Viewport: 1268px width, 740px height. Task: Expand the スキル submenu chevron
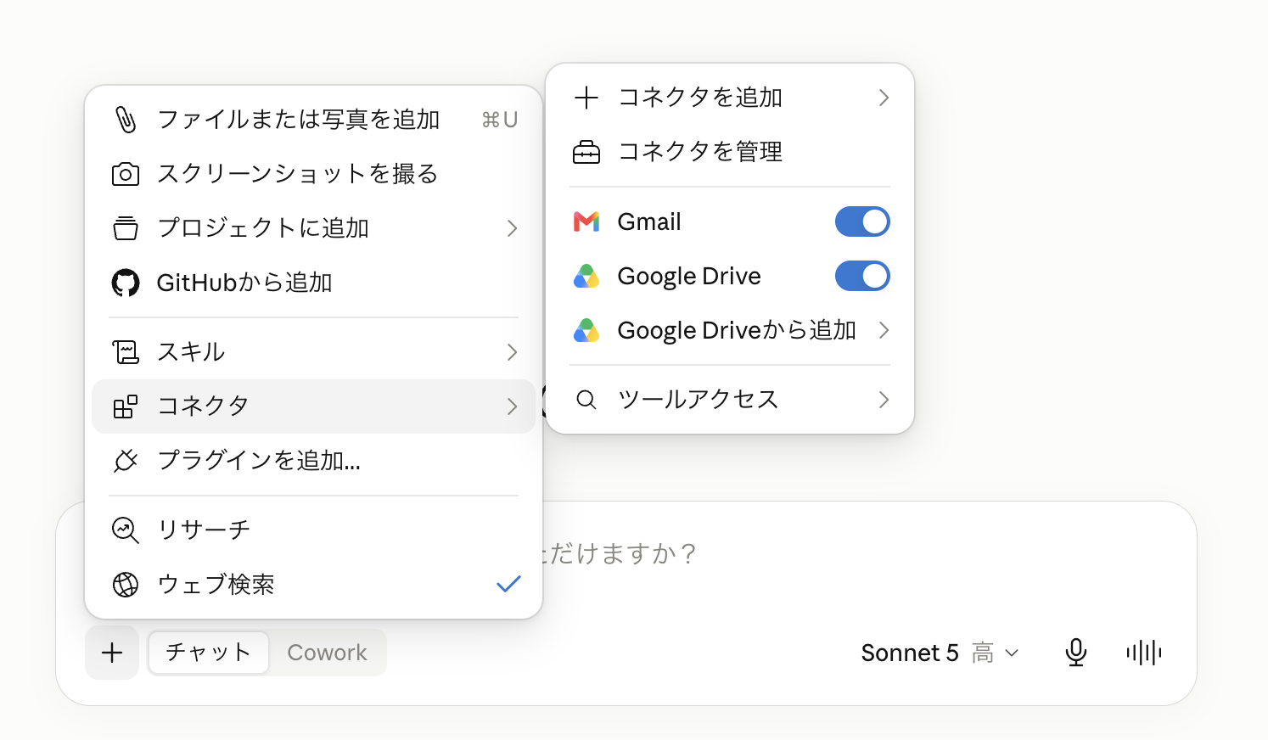pyautogui.click(x=512, y=352)
